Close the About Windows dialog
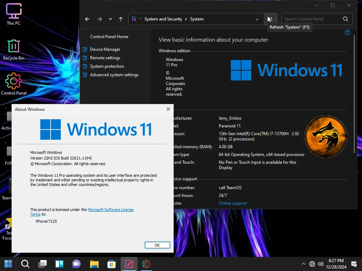The width and height of the screenshot is (362, 271). coord(168,109)
